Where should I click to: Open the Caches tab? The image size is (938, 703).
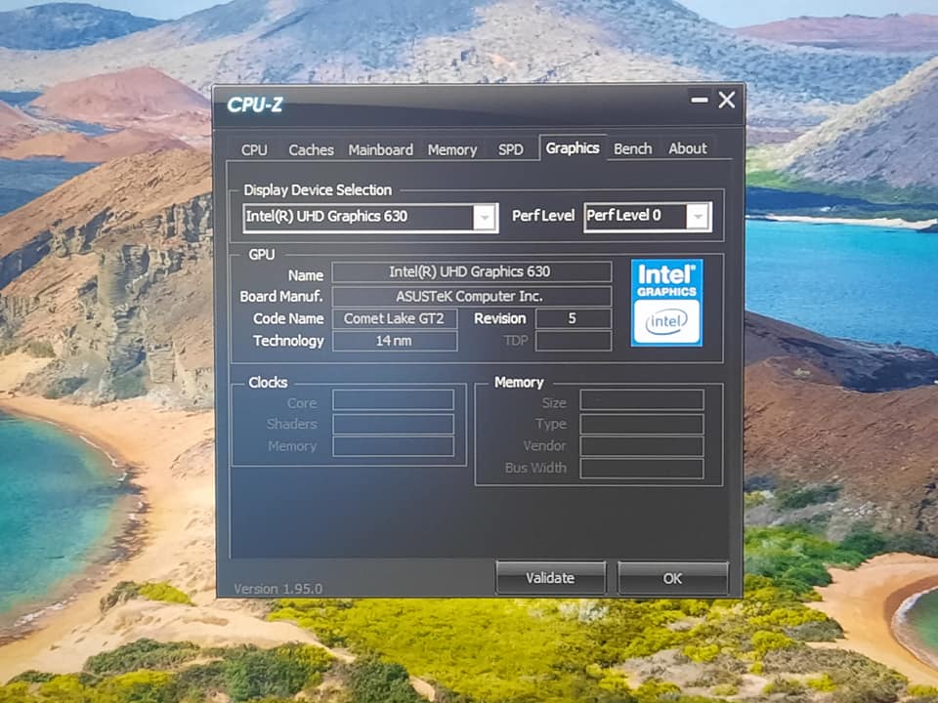tap(311, 149)
